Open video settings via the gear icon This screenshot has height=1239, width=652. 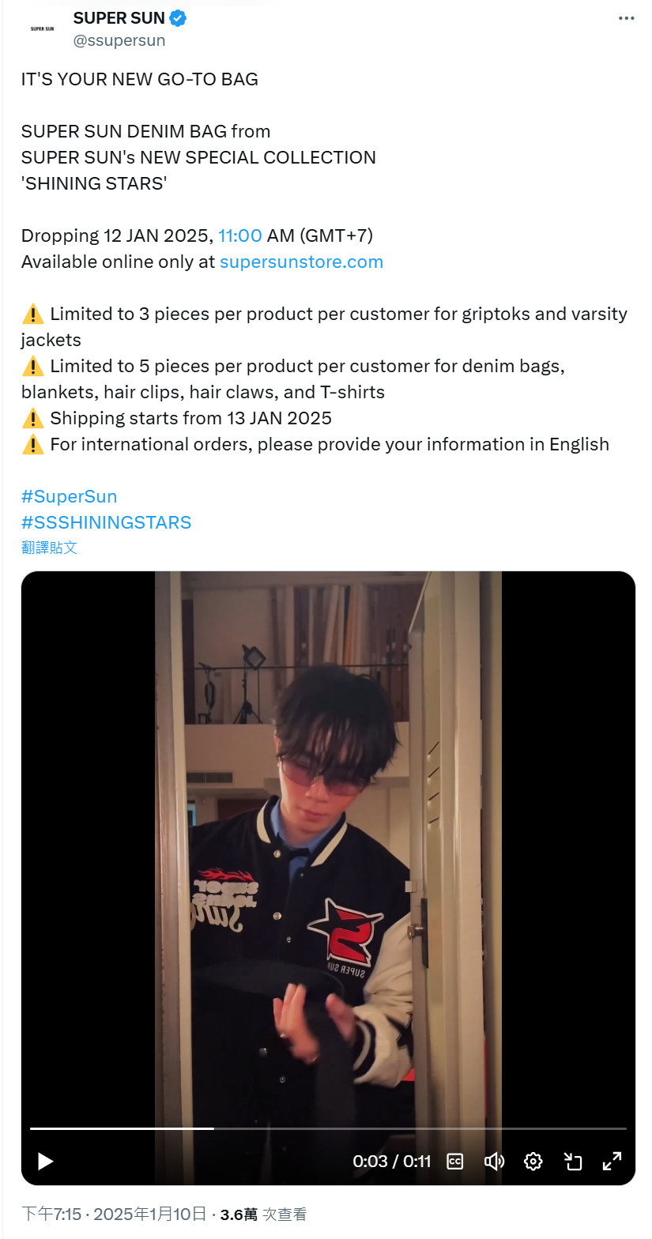tap(533, 1161)
